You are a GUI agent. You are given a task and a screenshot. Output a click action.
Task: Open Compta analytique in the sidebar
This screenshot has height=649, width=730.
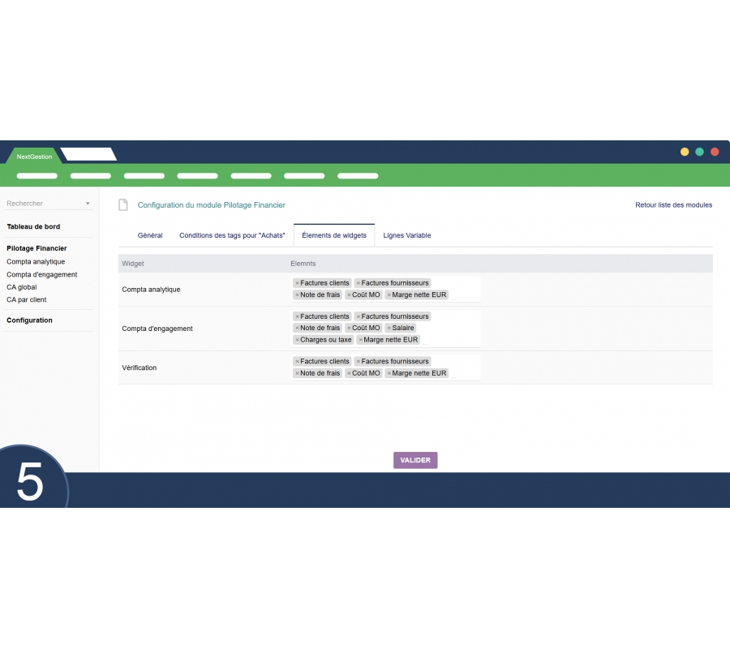click(x=36, y=262)
